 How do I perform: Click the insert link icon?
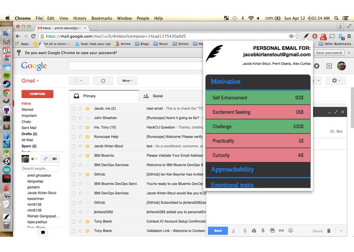point(281,231)
